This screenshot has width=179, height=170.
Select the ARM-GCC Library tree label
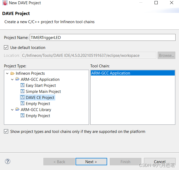[x=36, y=110]
